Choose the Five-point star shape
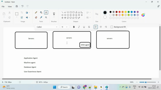The height and width of the screenshot is (90, 161). click(x=62, y=18)
